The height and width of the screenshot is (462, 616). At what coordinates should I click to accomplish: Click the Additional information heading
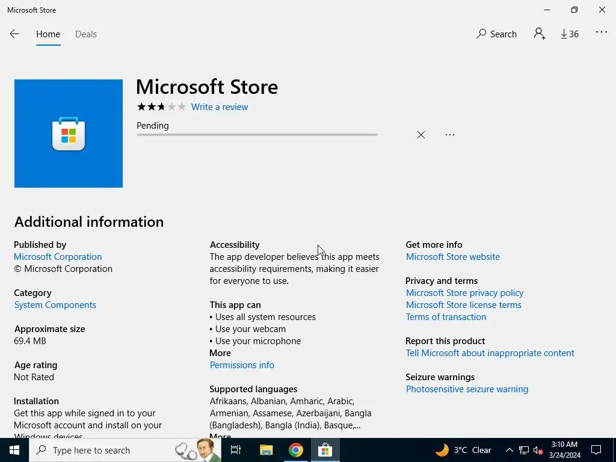[x=89, y=222]
